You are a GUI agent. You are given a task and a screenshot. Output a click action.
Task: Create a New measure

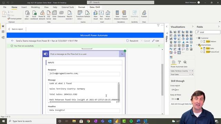[x=117, y=15]
